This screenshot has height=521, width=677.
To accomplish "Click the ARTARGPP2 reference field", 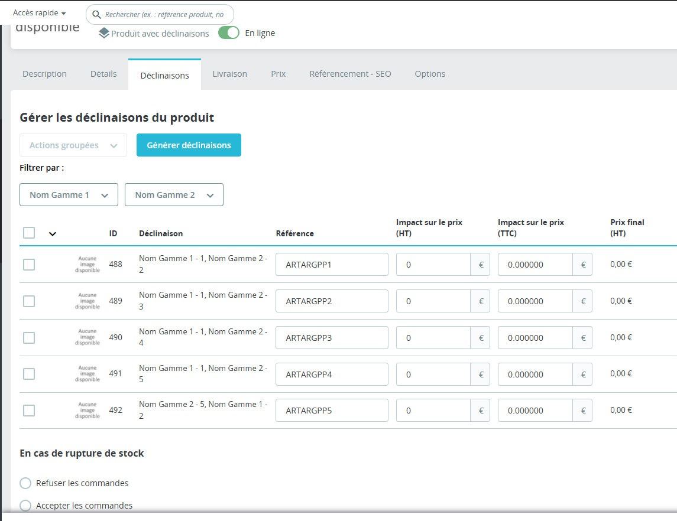I will pyautogui.click(x=332, y=301).
